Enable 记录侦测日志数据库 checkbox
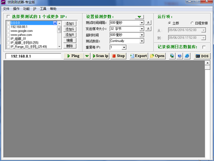Viewport: 214px width, 161px height. coord(204,47)
